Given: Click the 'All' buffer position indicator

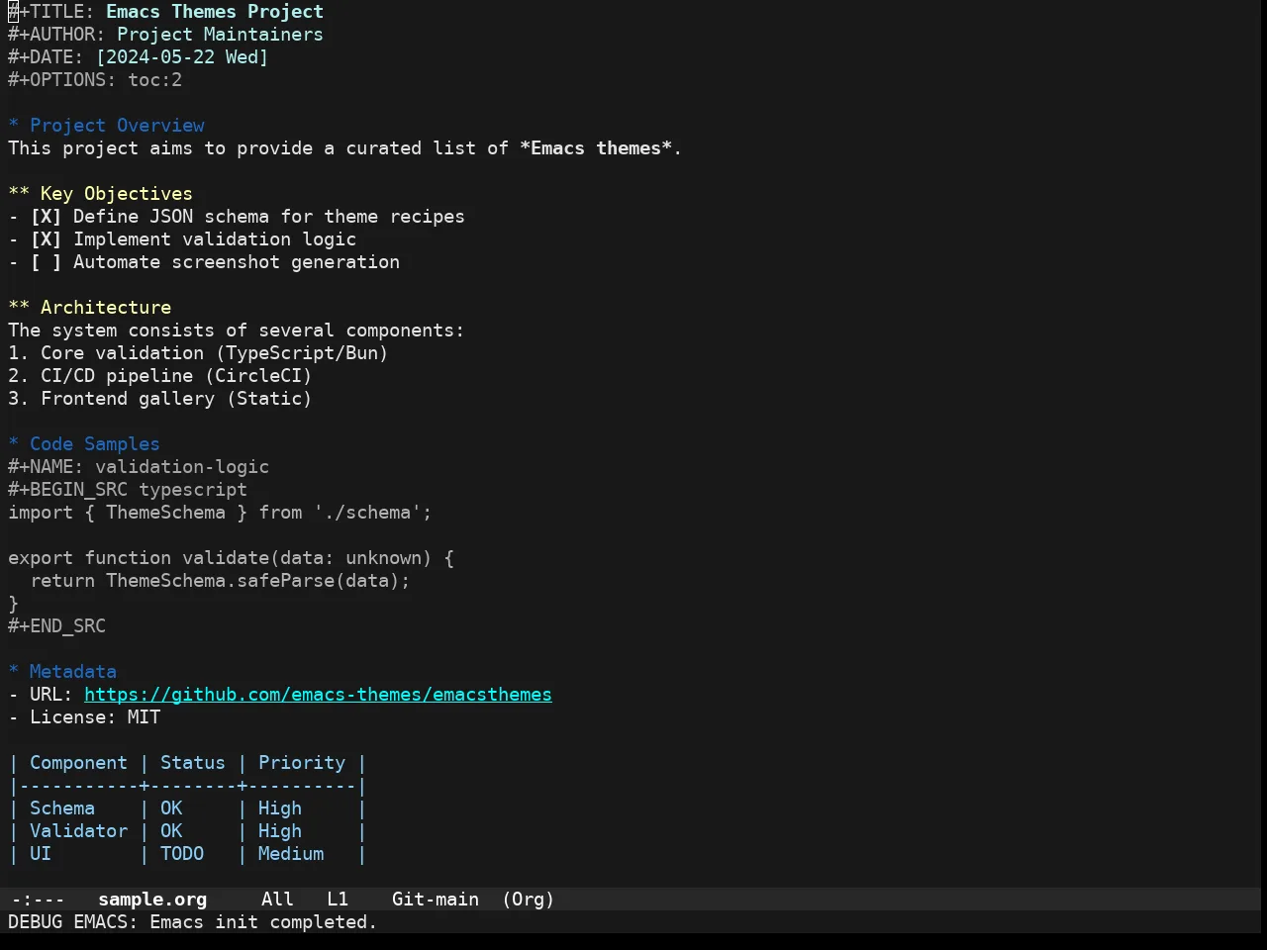Looking at the screenshot, I should (x=277, y=900).
